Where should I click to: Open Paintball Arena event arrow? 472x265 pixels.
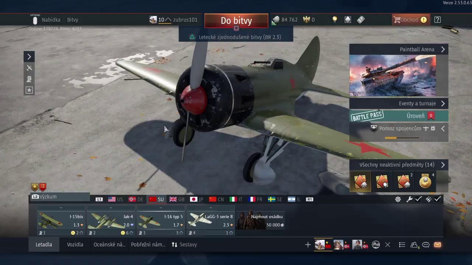443,49
